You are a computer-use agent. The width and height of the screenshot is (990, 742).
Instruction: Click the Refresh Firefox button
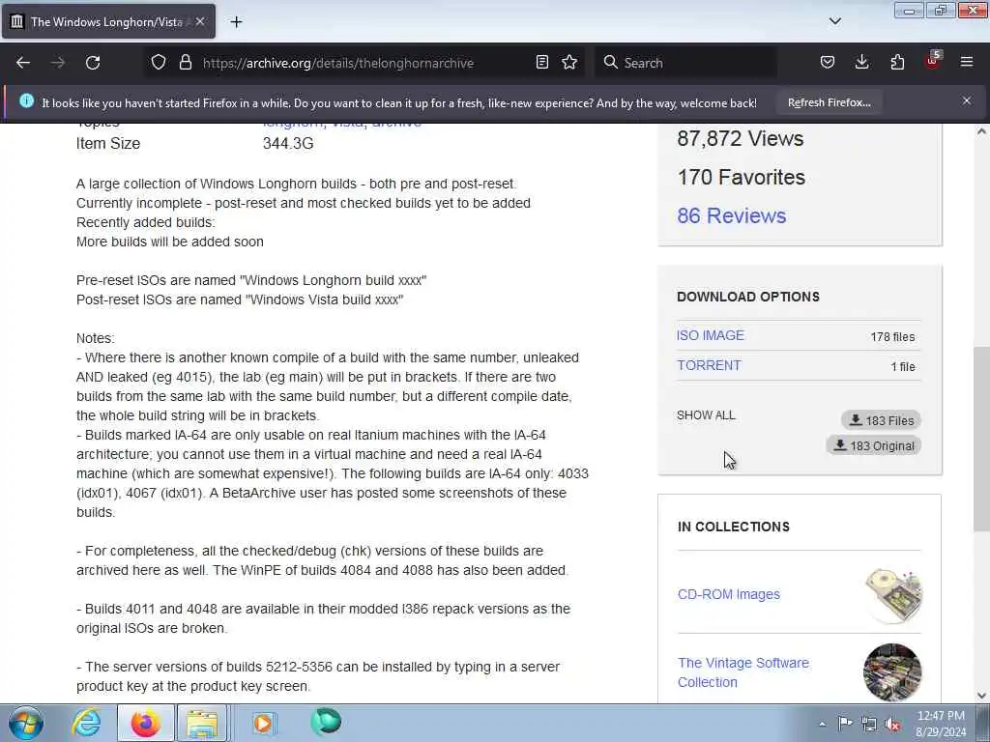[x=829, y=102]
